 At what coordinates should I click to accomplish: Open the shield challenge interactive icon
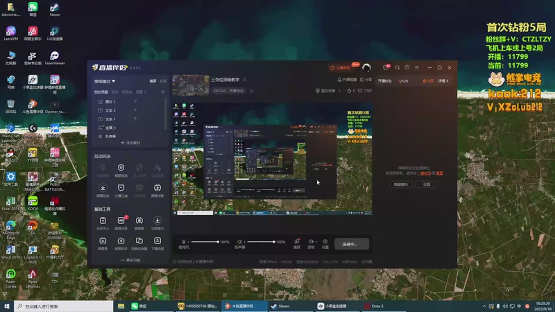coord(121,170)
